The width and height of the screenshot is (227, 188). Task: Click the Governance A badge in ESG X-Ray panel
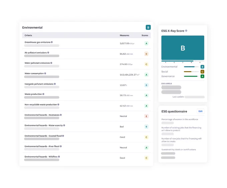pos(202,76)
